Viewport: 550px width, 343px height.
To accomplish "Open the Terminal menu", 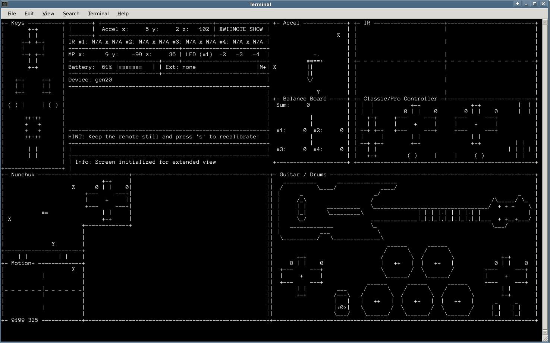I will 98,13.
